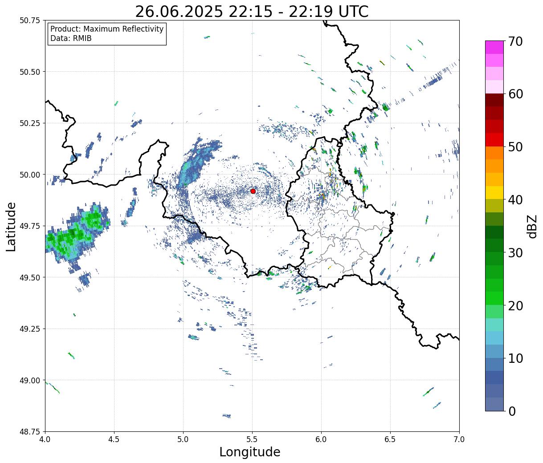The image size is (543, 463).
Task: Click the colorbar tick label 50
Action: point(515,147)
